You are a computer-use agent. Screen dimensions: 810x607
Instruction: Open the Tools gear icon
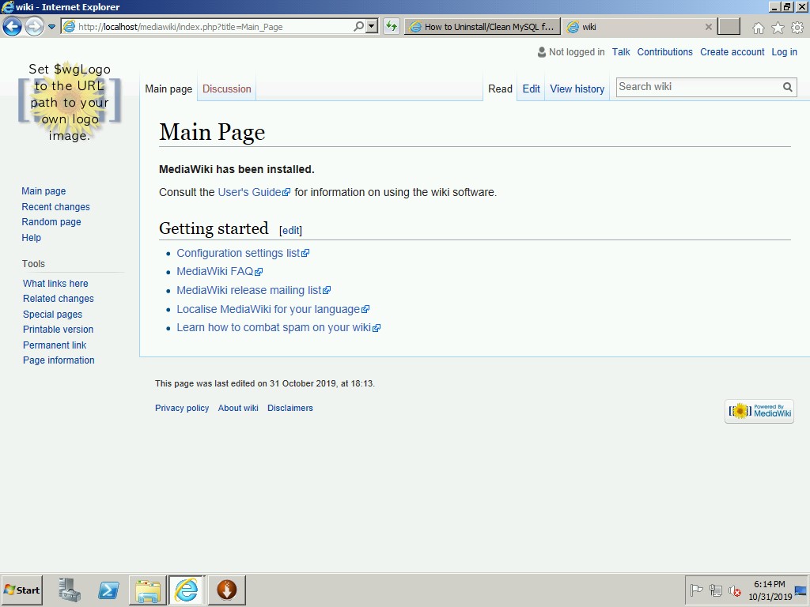797,28
